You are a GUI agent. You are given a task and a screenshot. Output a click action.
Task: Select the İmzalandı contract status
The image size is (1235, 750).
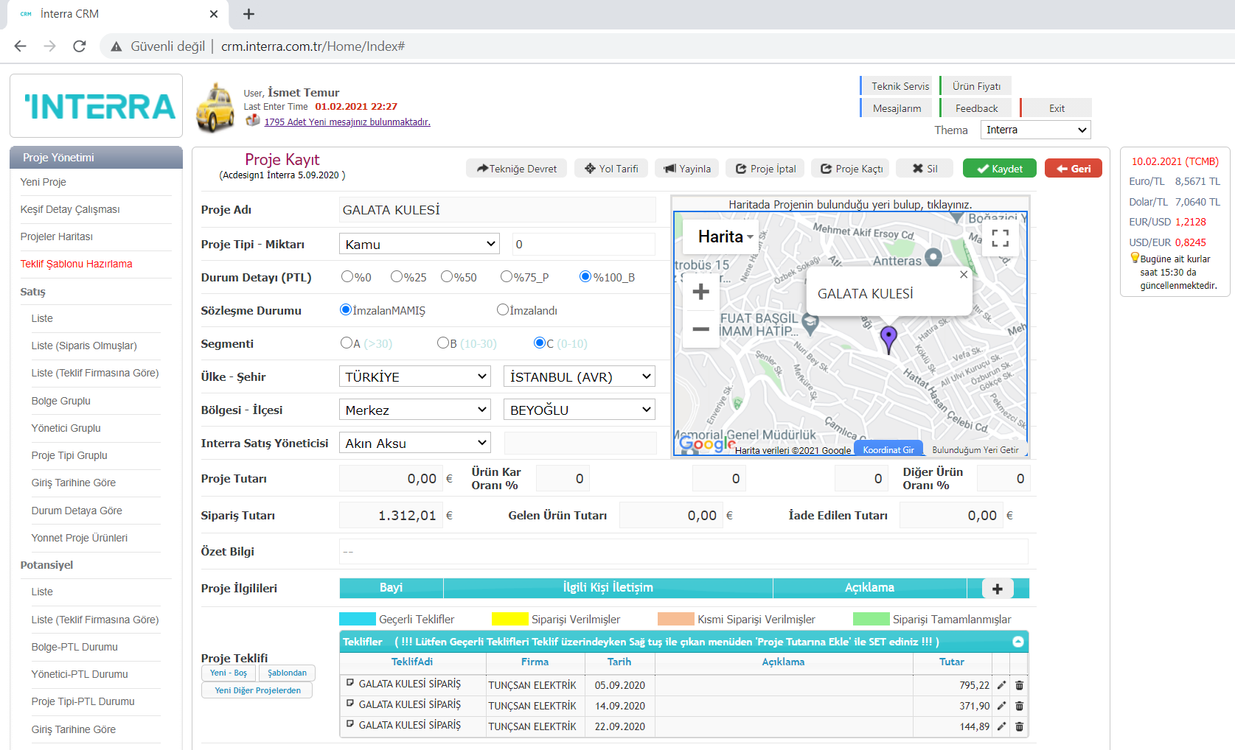(503, 310)
